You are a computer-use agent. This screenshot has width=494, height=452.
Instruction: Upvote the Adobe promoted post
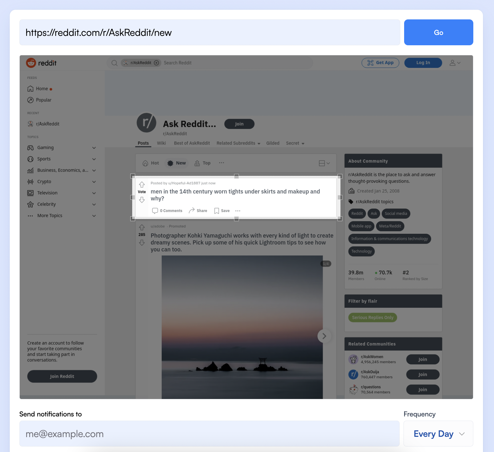point(142,227)
